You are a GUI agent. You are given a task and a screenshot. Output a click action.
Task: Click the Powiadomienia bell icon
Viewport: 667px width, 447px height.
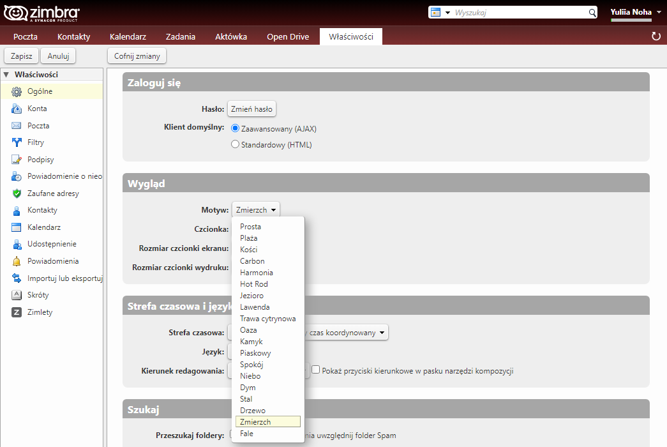click(x=17, y=261)
